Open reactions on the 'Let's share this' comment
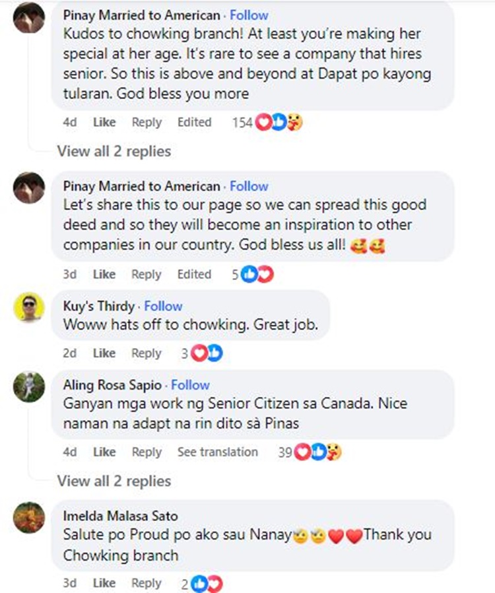495x593 pixels. [x=257, y=275]
